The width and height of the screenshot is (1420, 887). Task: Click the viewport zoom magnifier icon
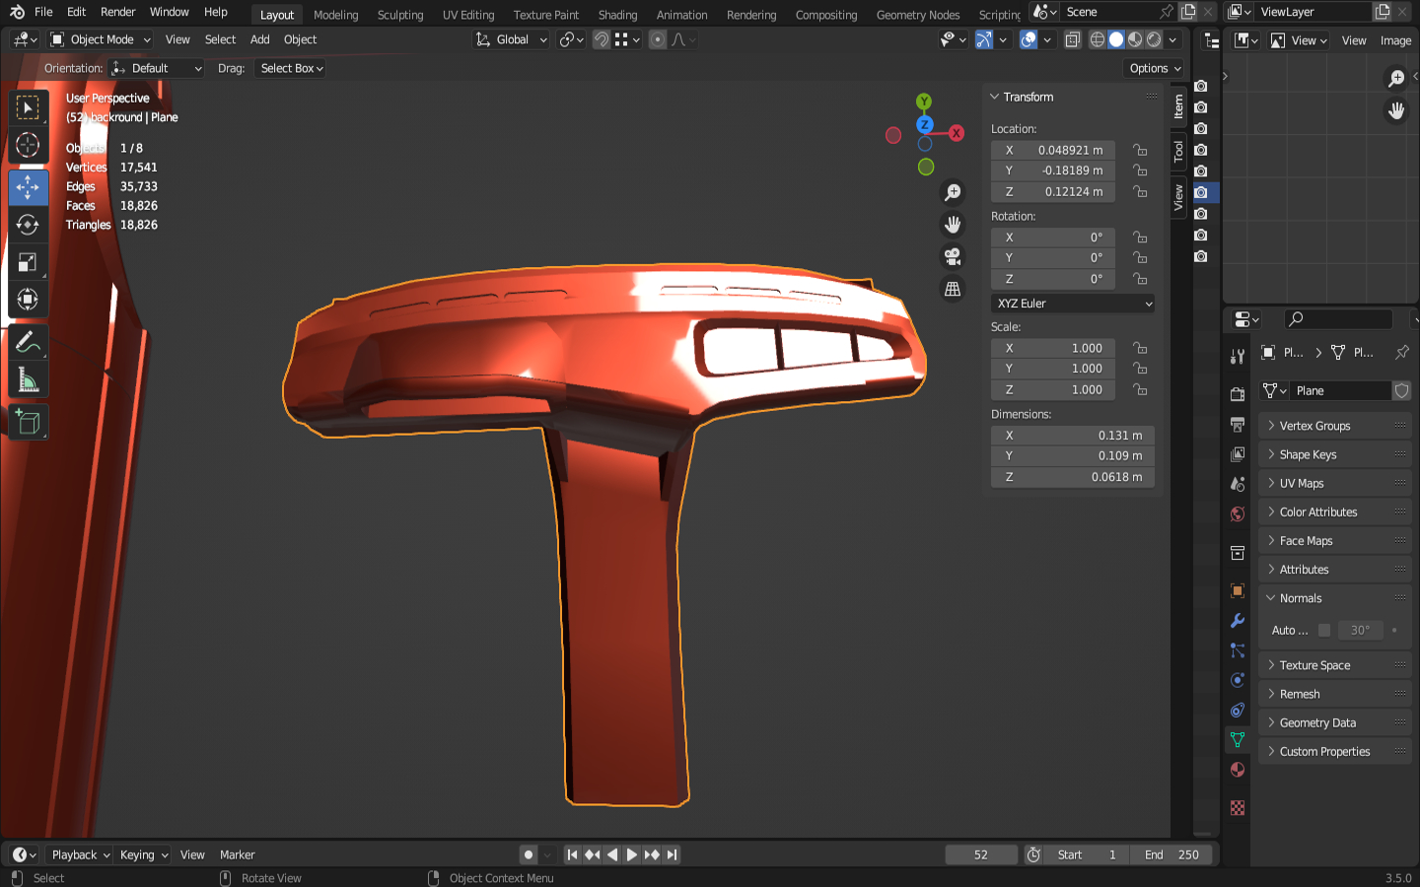click(953, 192)
